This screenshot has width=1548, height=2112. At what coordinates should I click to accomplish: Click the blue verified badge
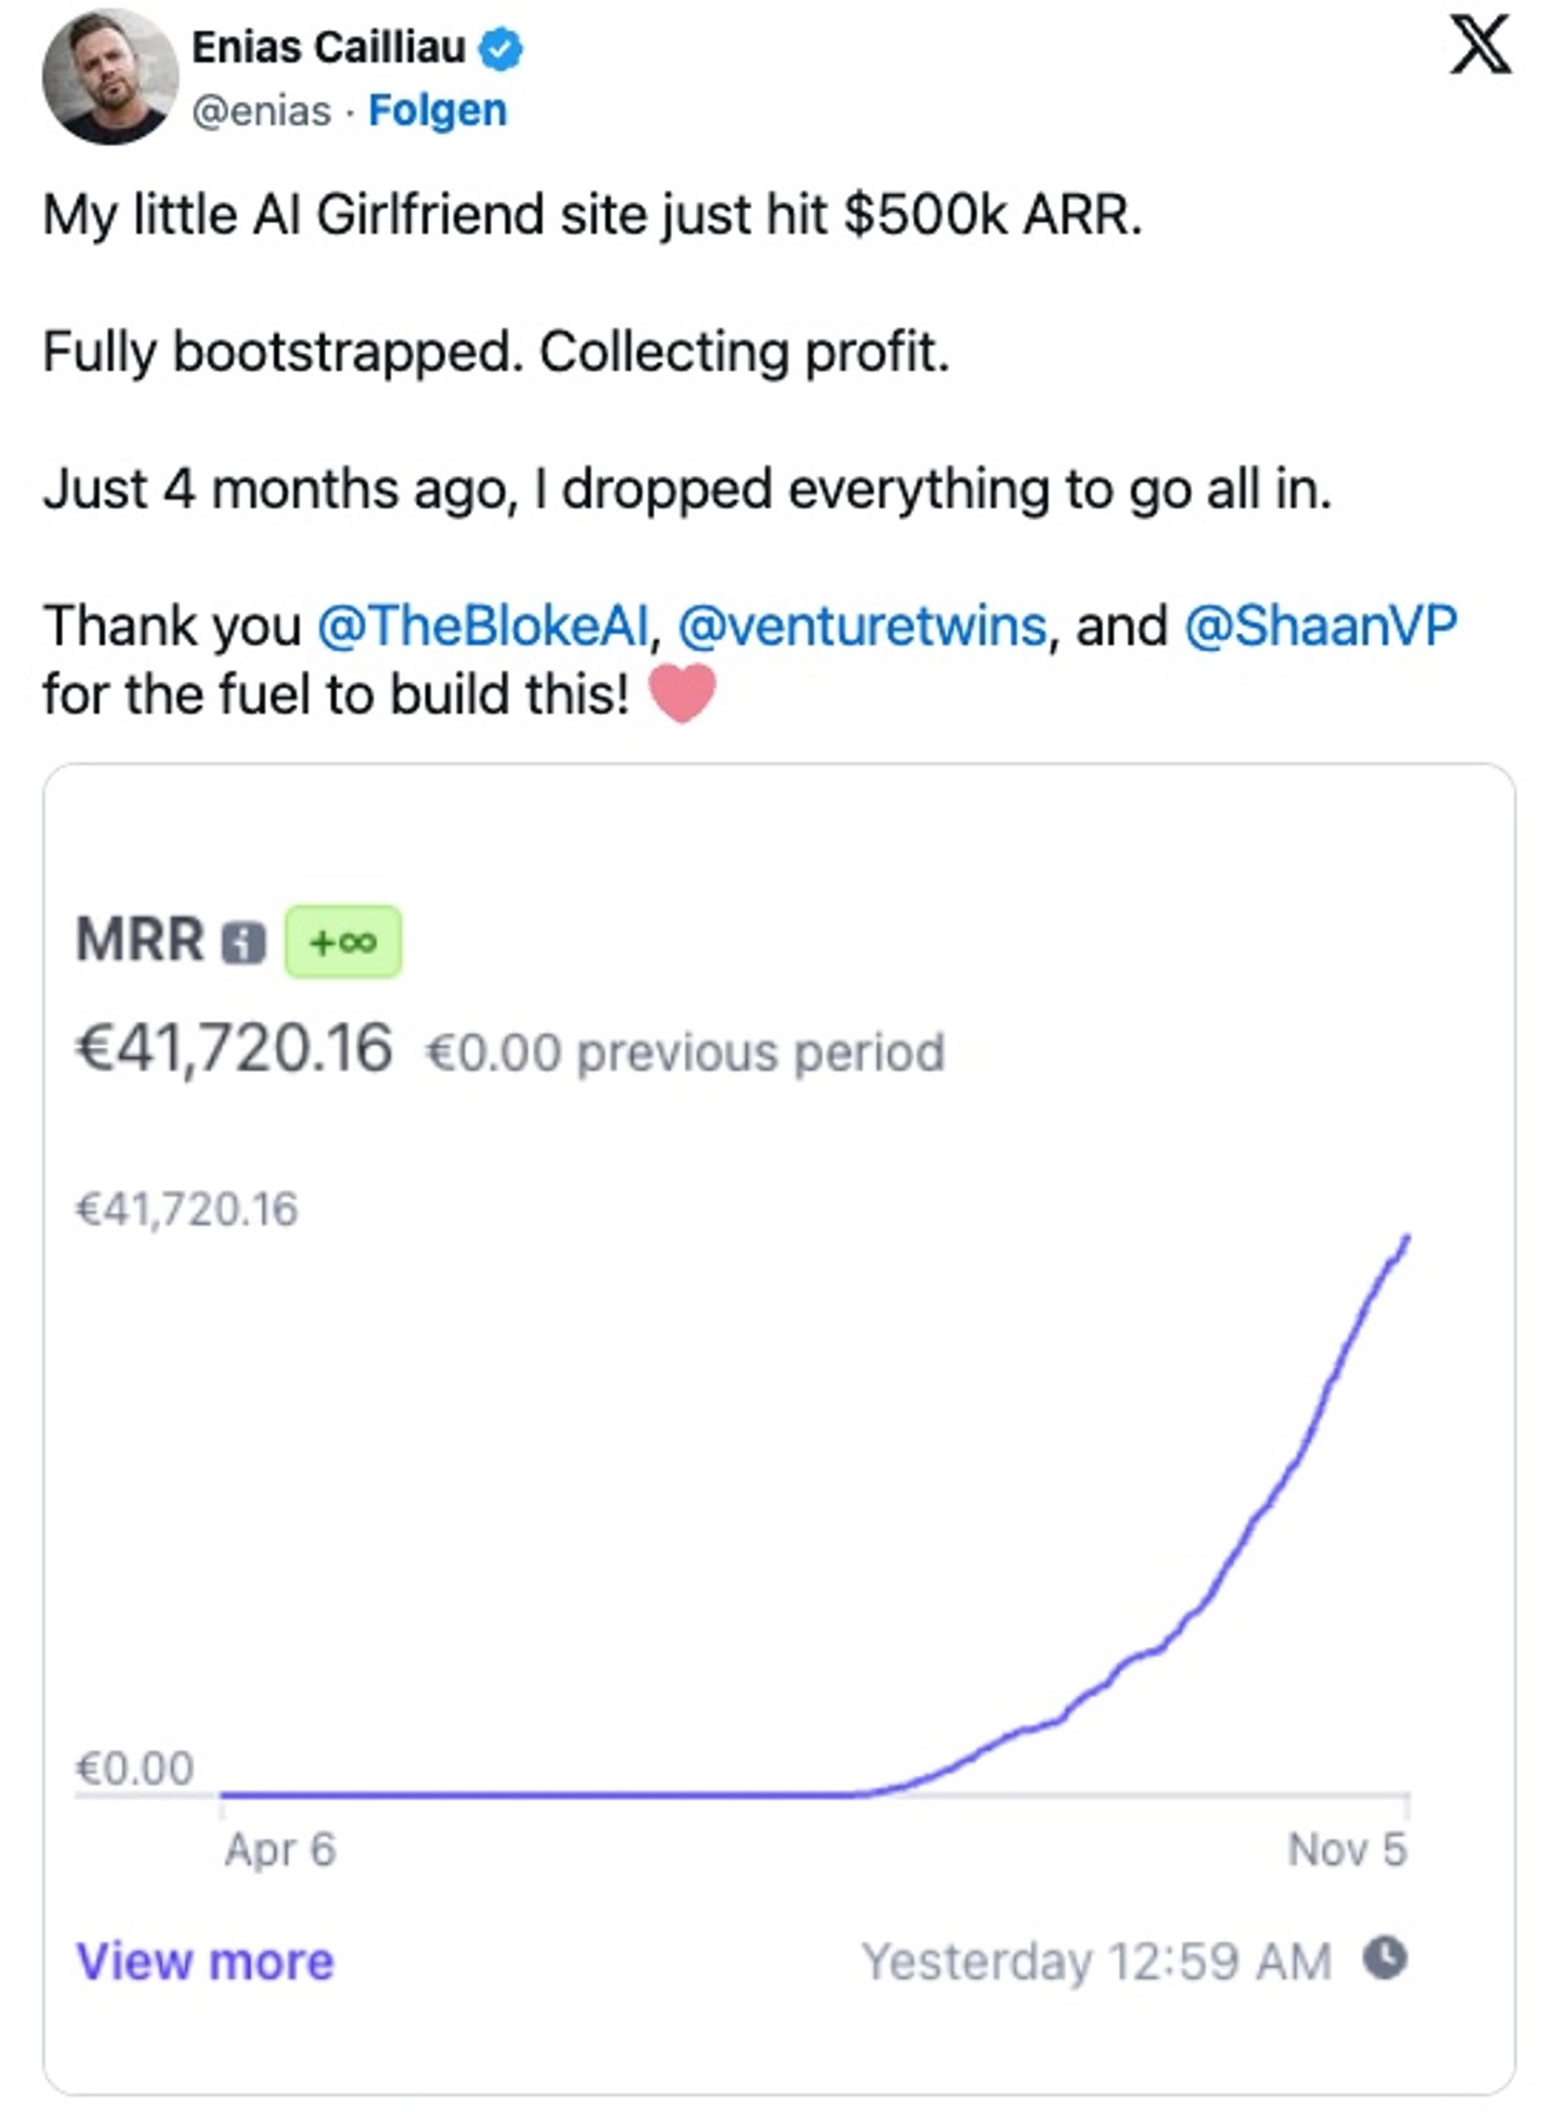pos(501,49)
